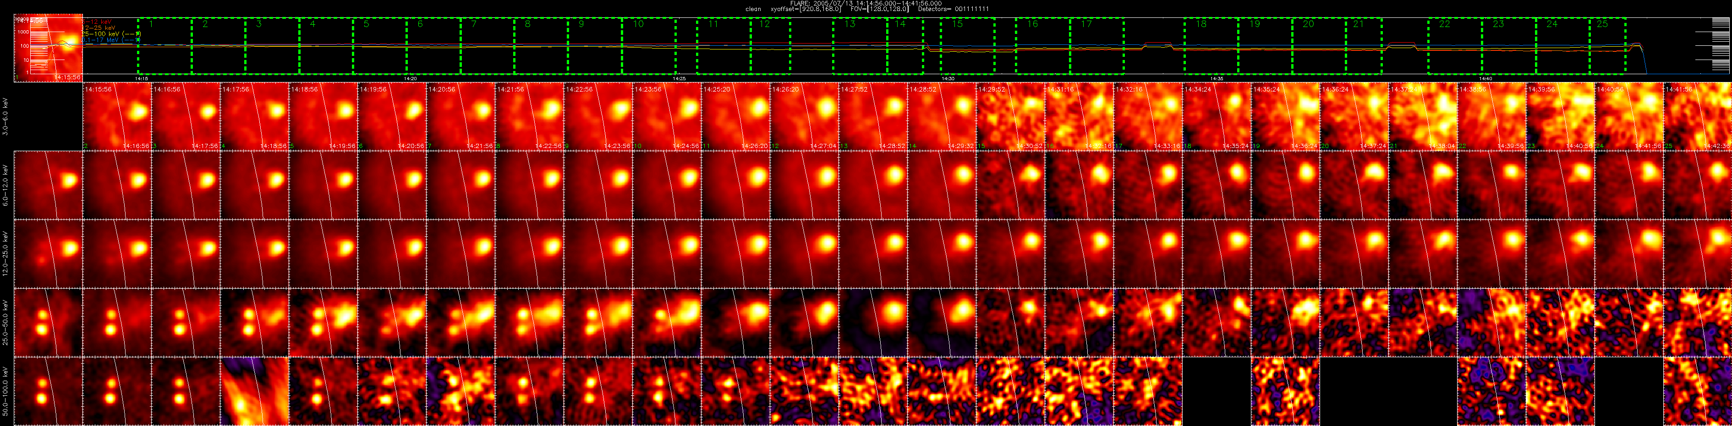Image resolution: width=1732 pixels, height=426 pixels.
Task: Click the 3.0-6.0 keV row label
Action: pos(5,116)
